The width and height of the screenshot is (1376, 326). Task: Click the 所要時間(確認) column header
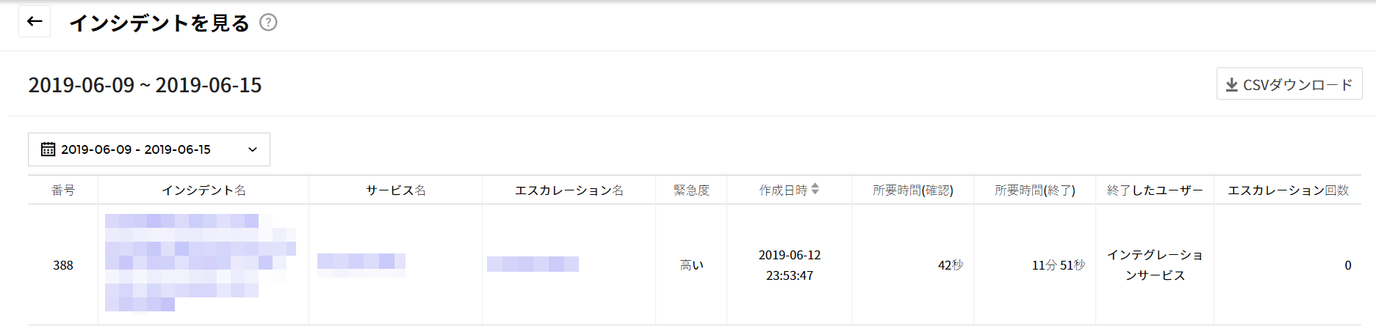[x=912, y=190]
